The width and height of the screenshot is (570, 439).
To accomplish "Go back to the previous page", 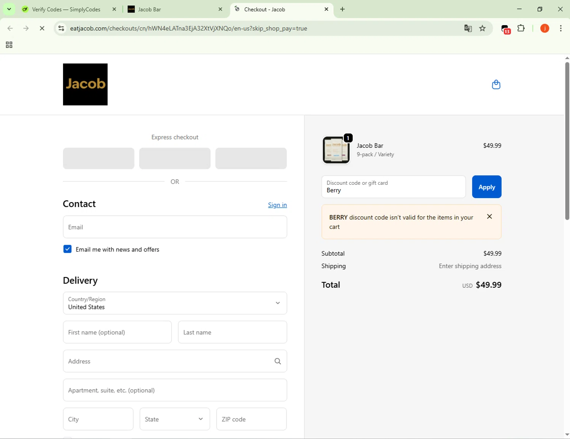I will [x=10, y=29].
